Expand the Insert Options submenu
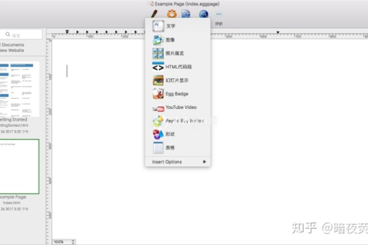 [x=178, y=162]
